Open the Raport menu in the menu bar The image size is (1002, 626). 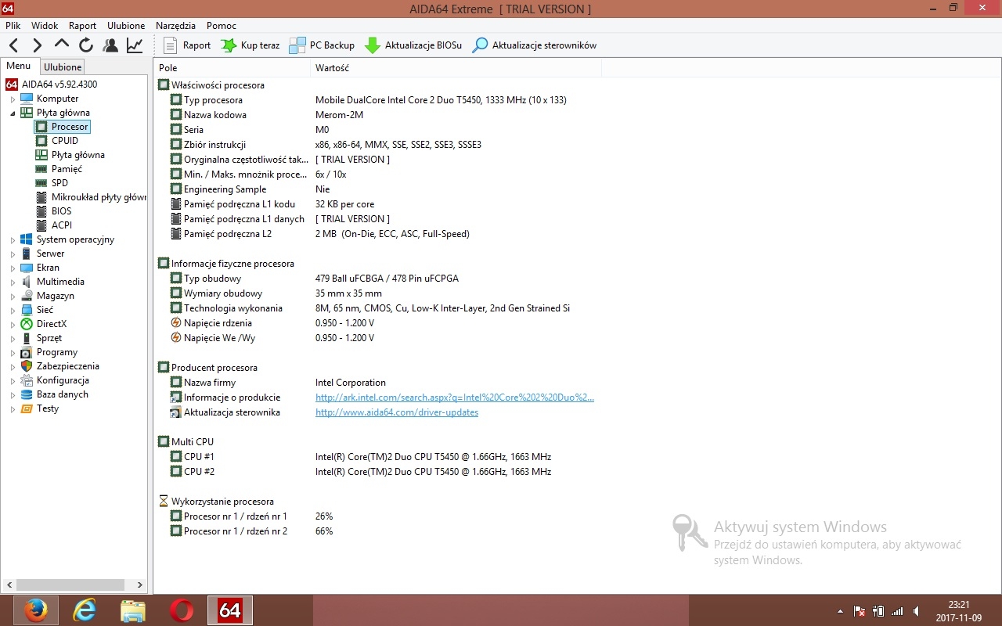click(83, 26)
